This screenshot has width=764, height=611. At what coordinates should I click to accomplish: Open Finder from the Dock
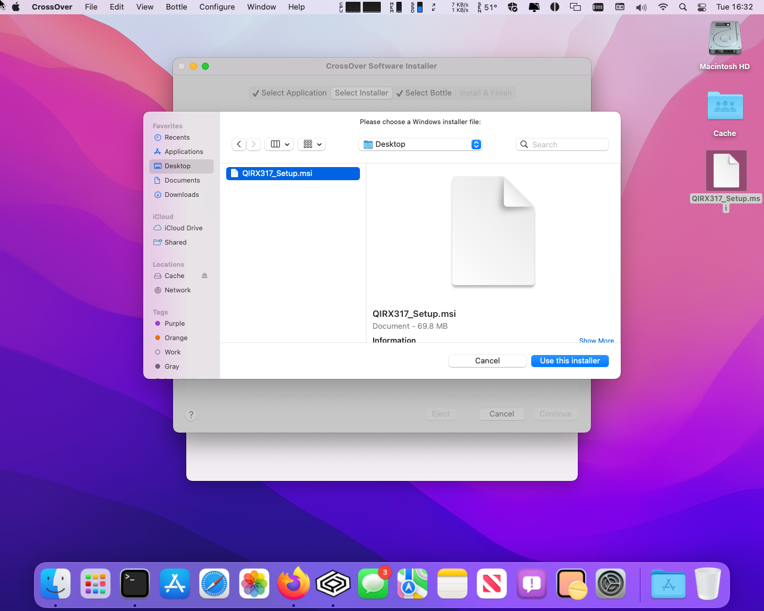tap(56, 583)
